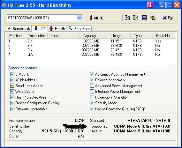Click the Partition column header

16,36
